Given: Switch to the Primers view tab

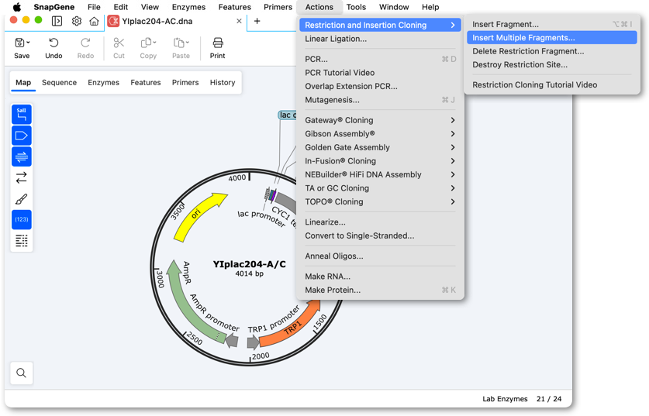Looking at the screenshot, I should pos(185,82).
